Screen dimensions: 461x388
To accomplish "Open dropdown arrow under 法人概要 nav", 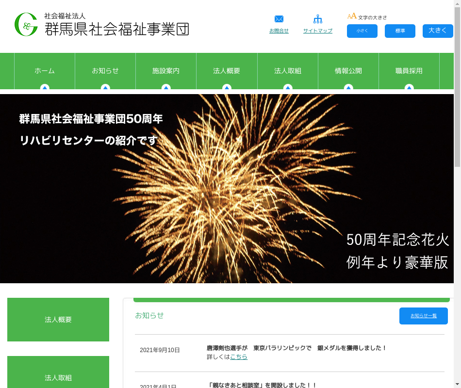I will (x=227, y=87).
